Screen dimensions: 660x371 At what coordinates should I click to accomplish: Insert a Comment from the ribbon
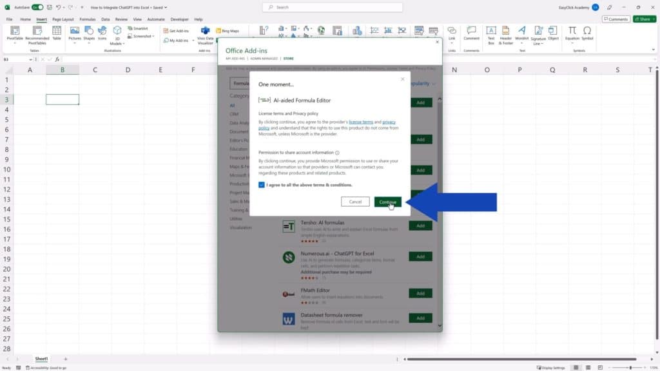pos(471,33)
